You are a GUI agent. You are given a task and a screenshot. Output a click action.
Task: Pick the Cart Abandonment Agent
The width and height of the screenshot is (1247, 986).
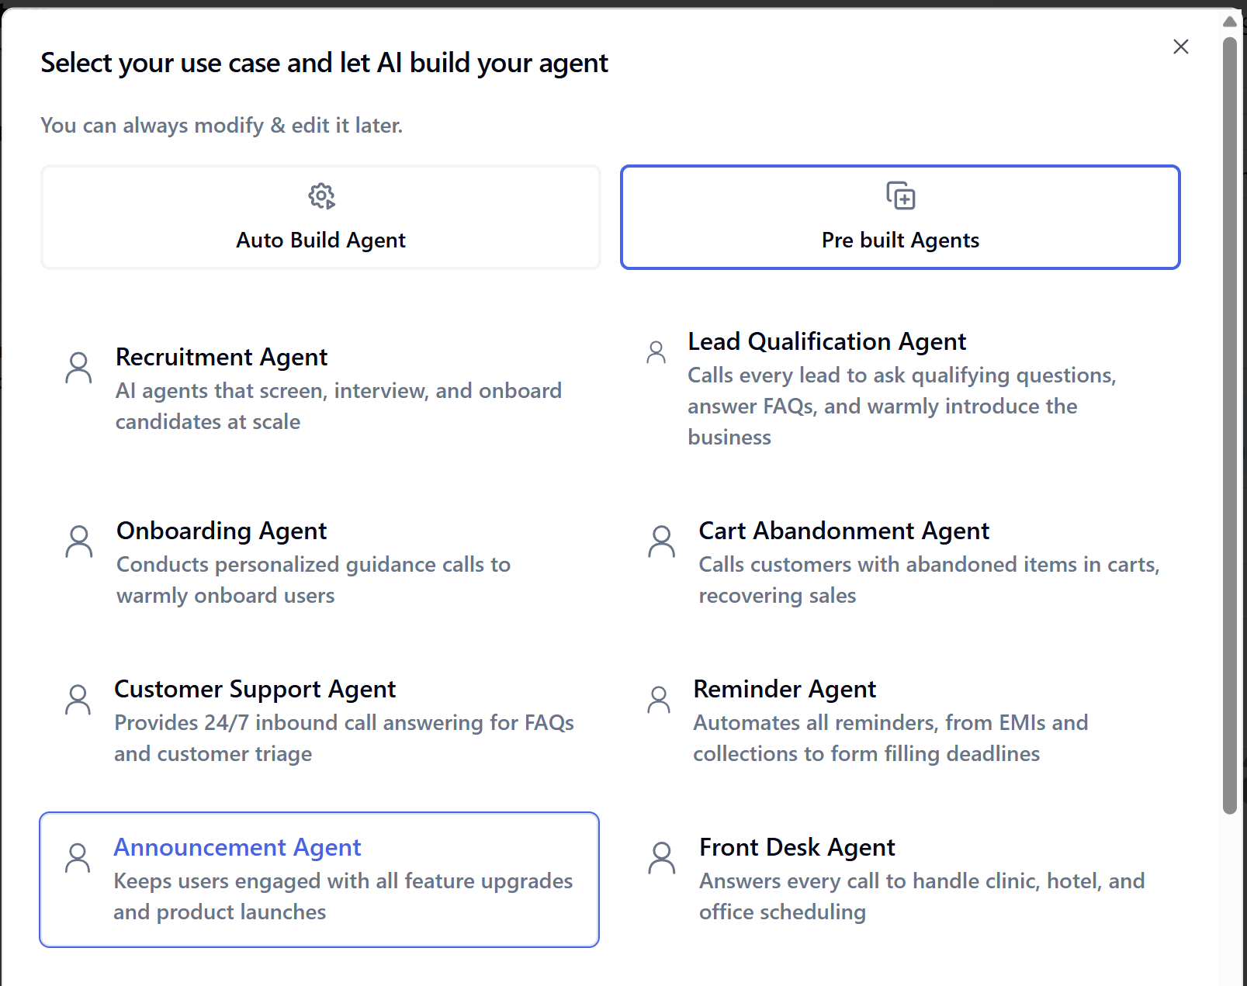[844, 531]
